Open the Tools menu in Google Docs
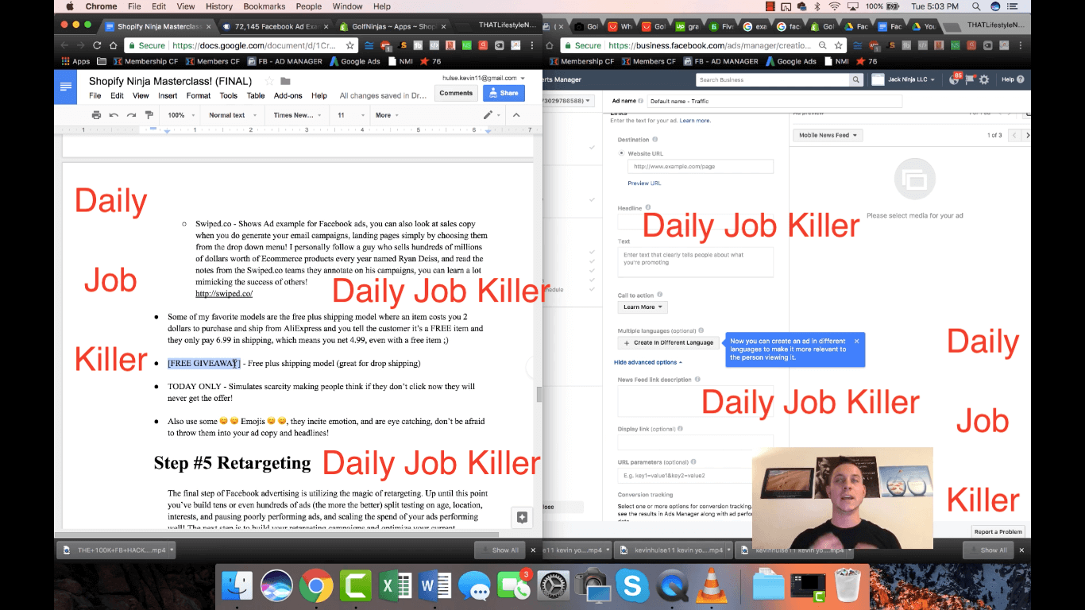Viewport: 1085px width, 610px height. tap(228, 95)
